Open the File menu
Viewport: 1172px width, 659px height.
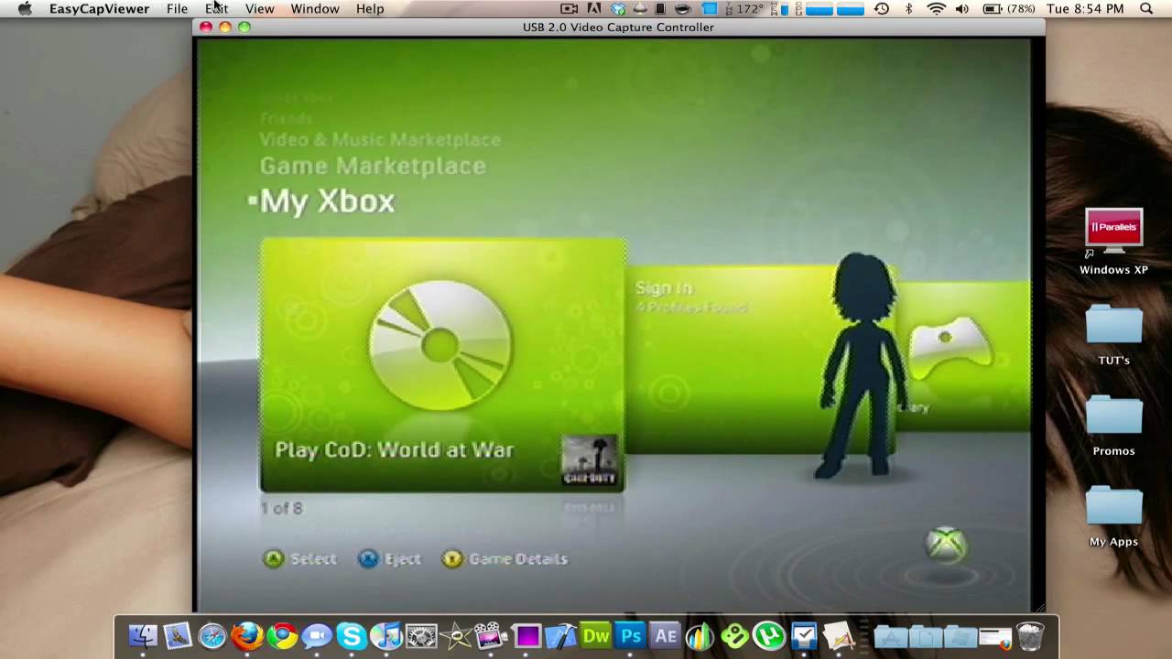point(177,8)
